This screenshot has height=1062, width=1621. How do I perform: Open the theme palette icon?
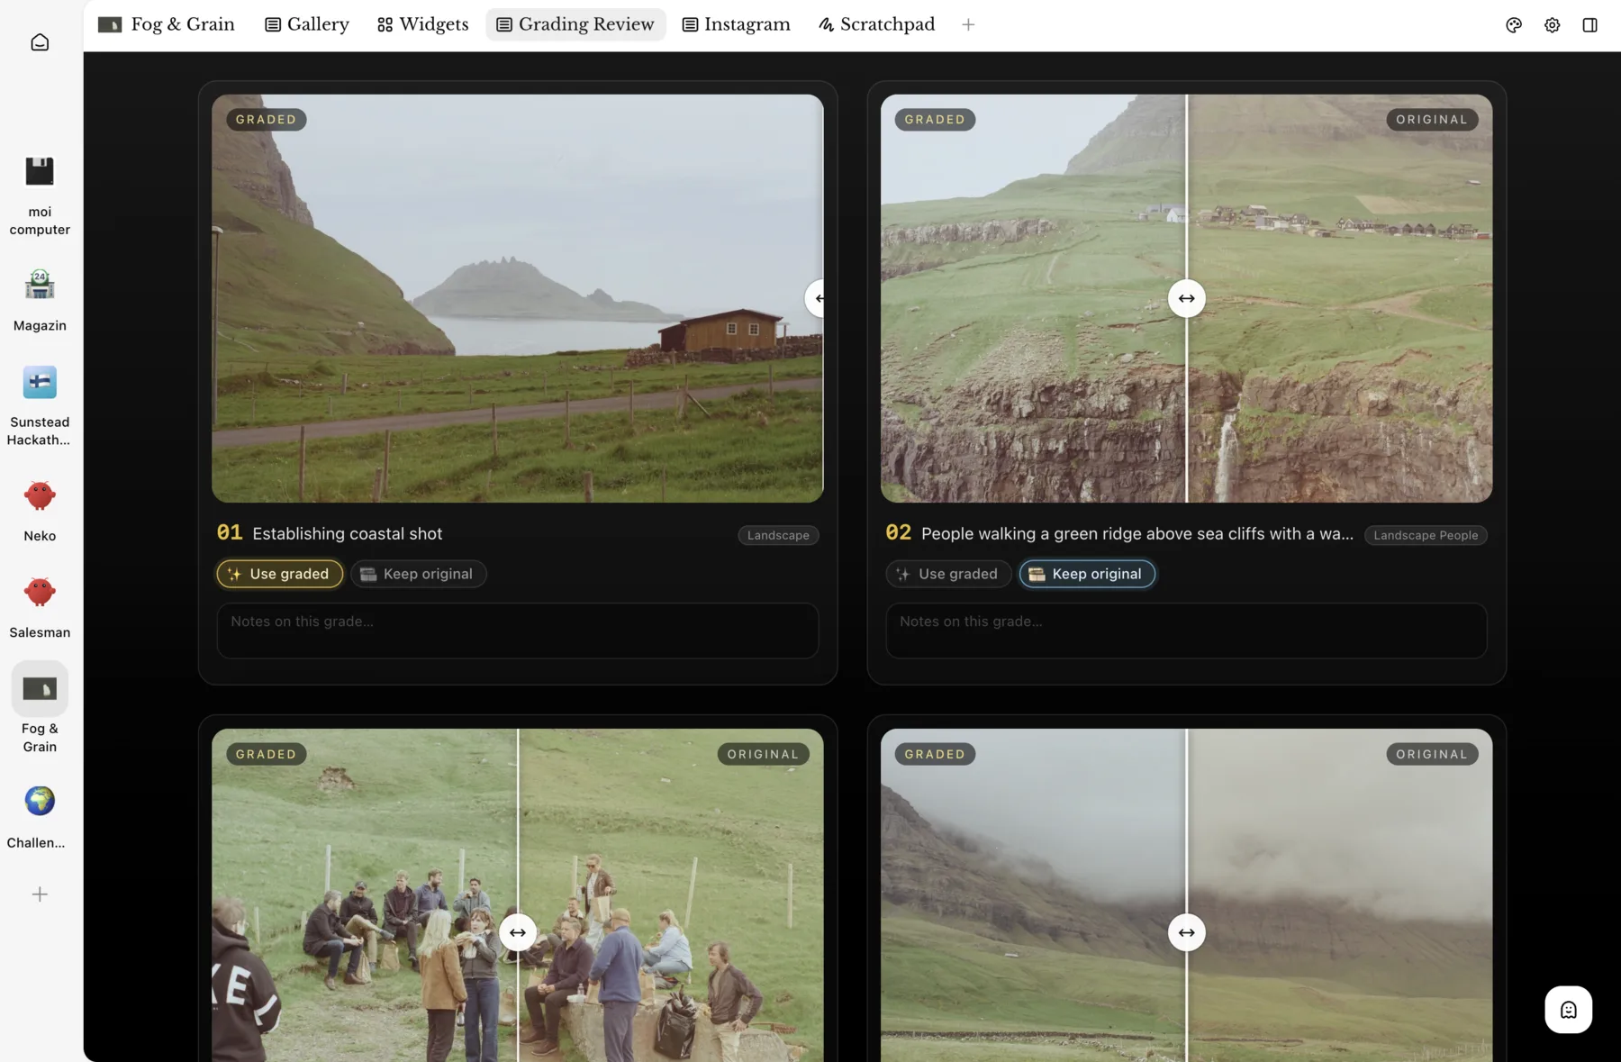coord(1514,25)
